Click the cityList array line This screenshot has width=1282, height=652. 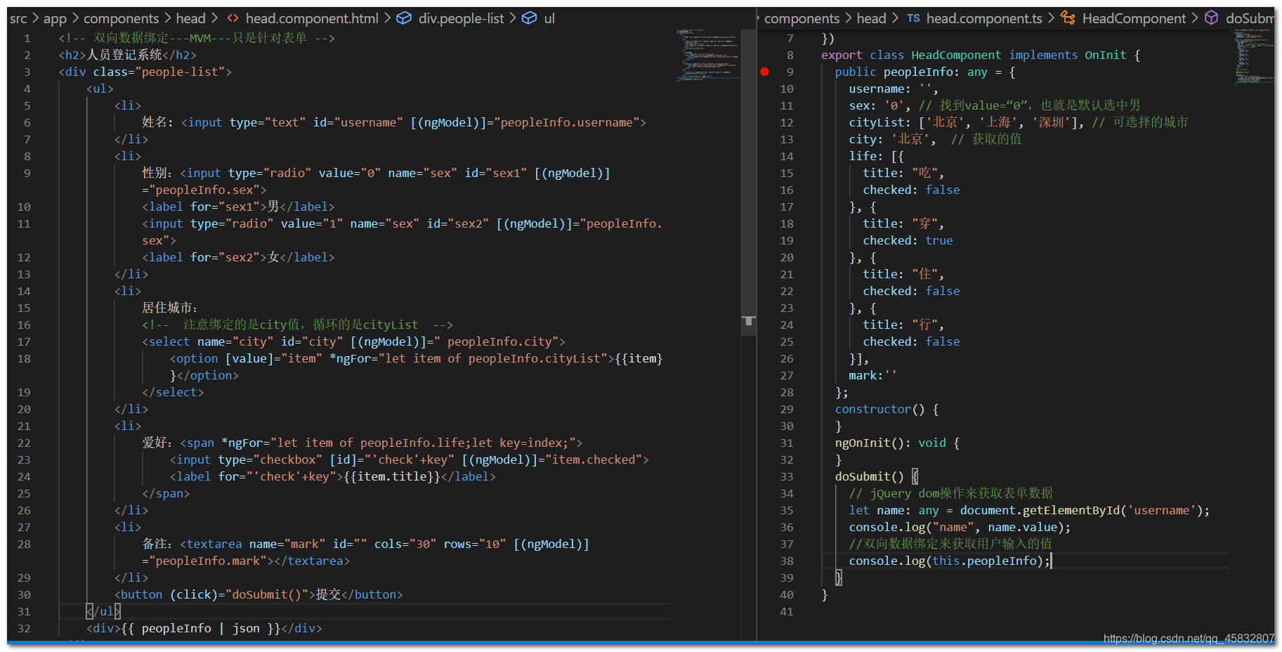(x=1018, y=122)
